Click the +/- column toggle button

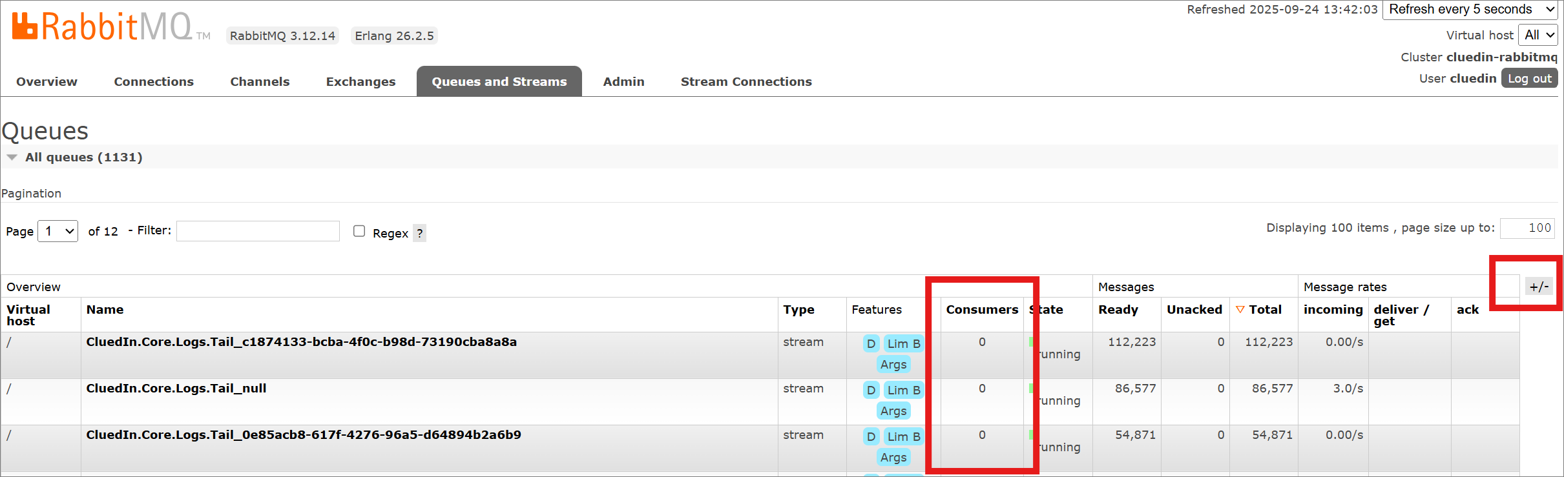coord(1538,287)
